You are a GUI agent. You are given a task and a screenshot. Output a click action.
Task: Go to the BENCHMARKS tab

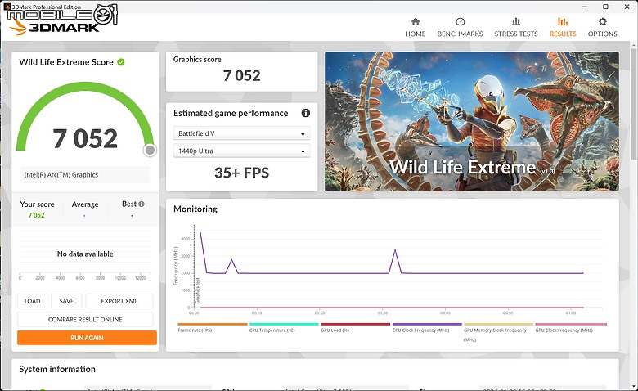(x=460, y=27)
